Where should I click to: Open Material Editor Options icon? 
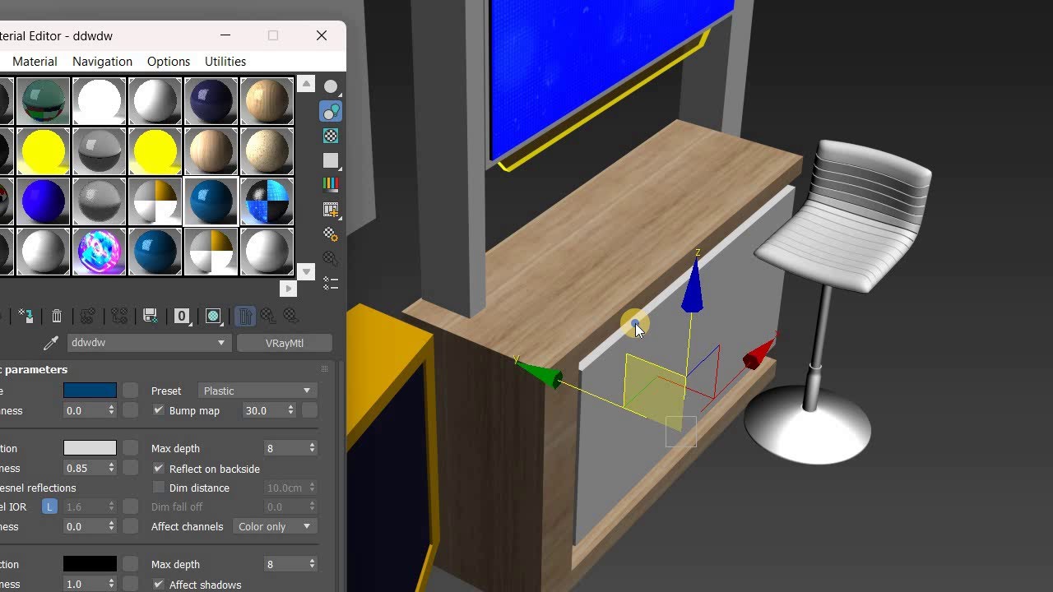coord(331,234)
